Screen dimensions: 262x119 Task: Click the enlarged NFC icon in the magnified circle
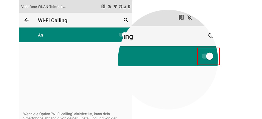tap(181, 17)
